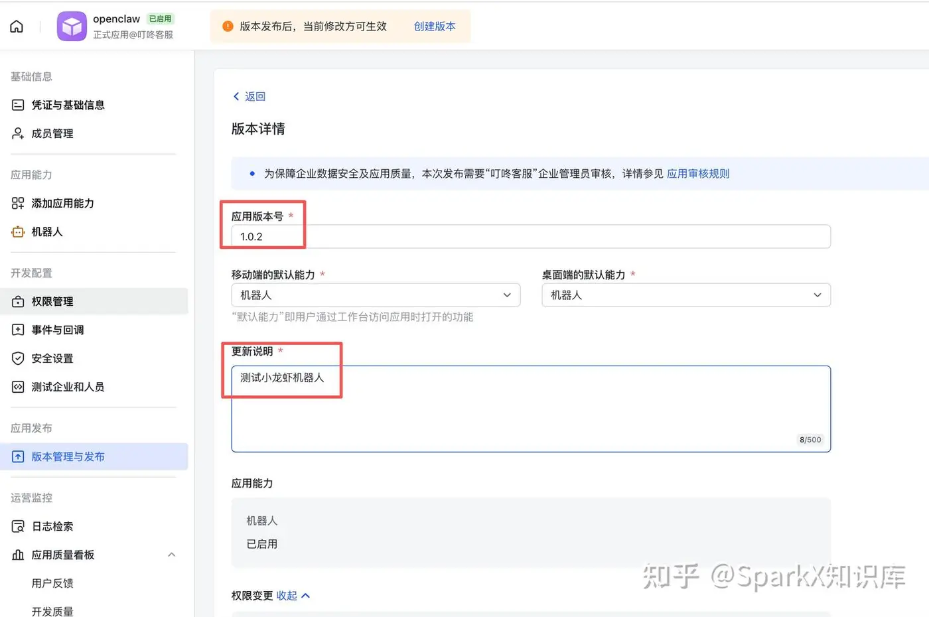Viewport: 929px width, 617px height.
Task: Click the 8/500 character counter
Action: pos(810,440)
